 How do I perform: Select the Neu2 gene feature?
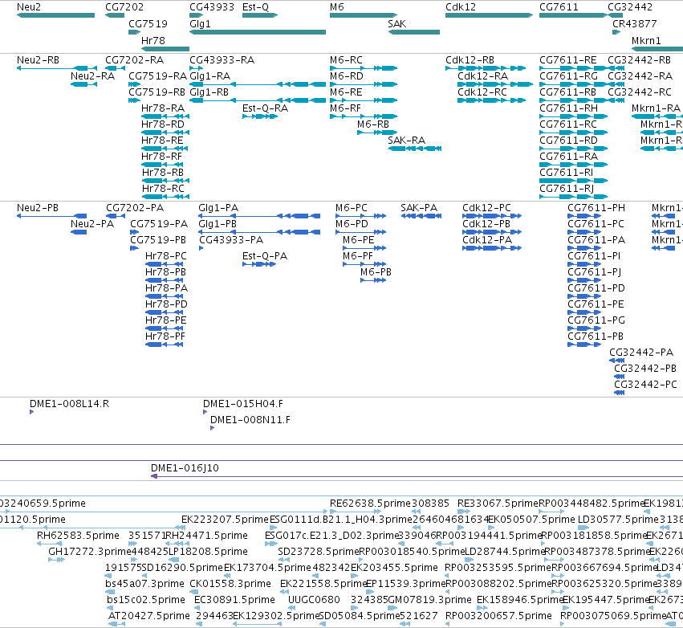click(55, 15)
